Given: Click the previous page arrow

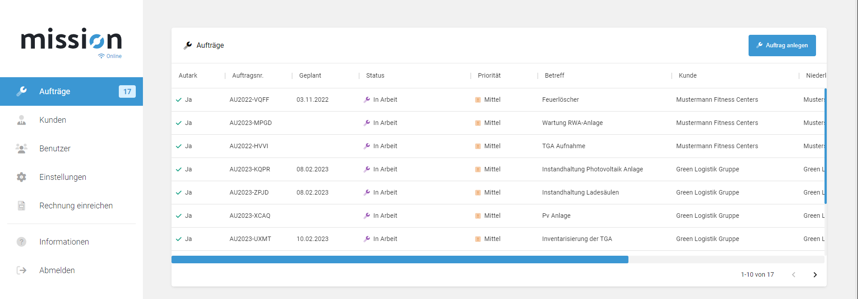Looking at the screenshot, I should click(x=794, y=275).
